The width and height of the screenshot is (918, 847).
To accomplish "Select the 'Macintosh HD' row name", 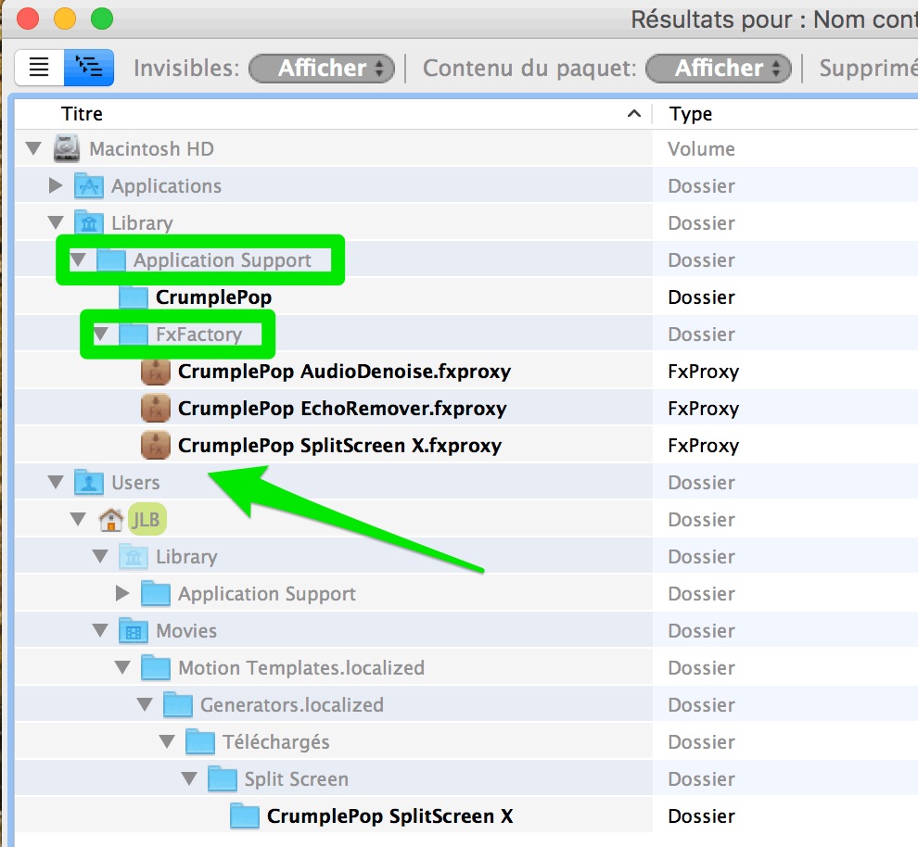I will 152,148.
